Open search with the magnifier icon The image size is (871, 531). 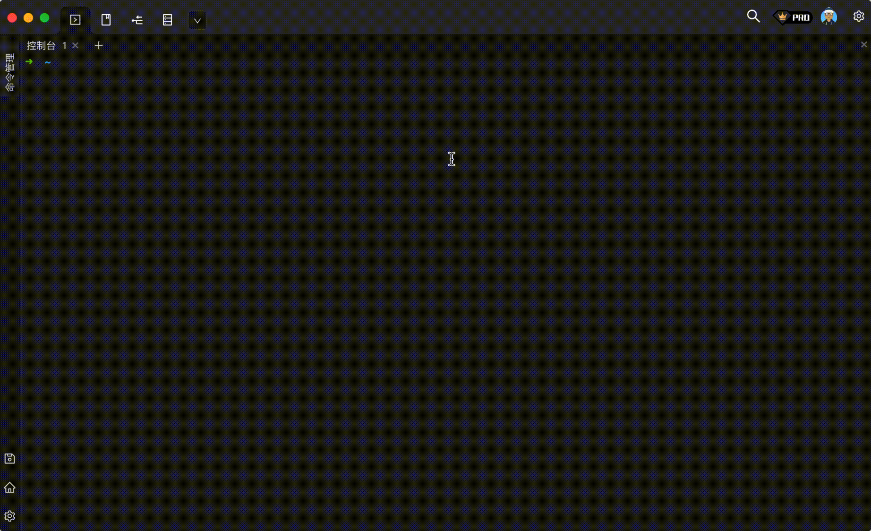(x=753, y=17)
